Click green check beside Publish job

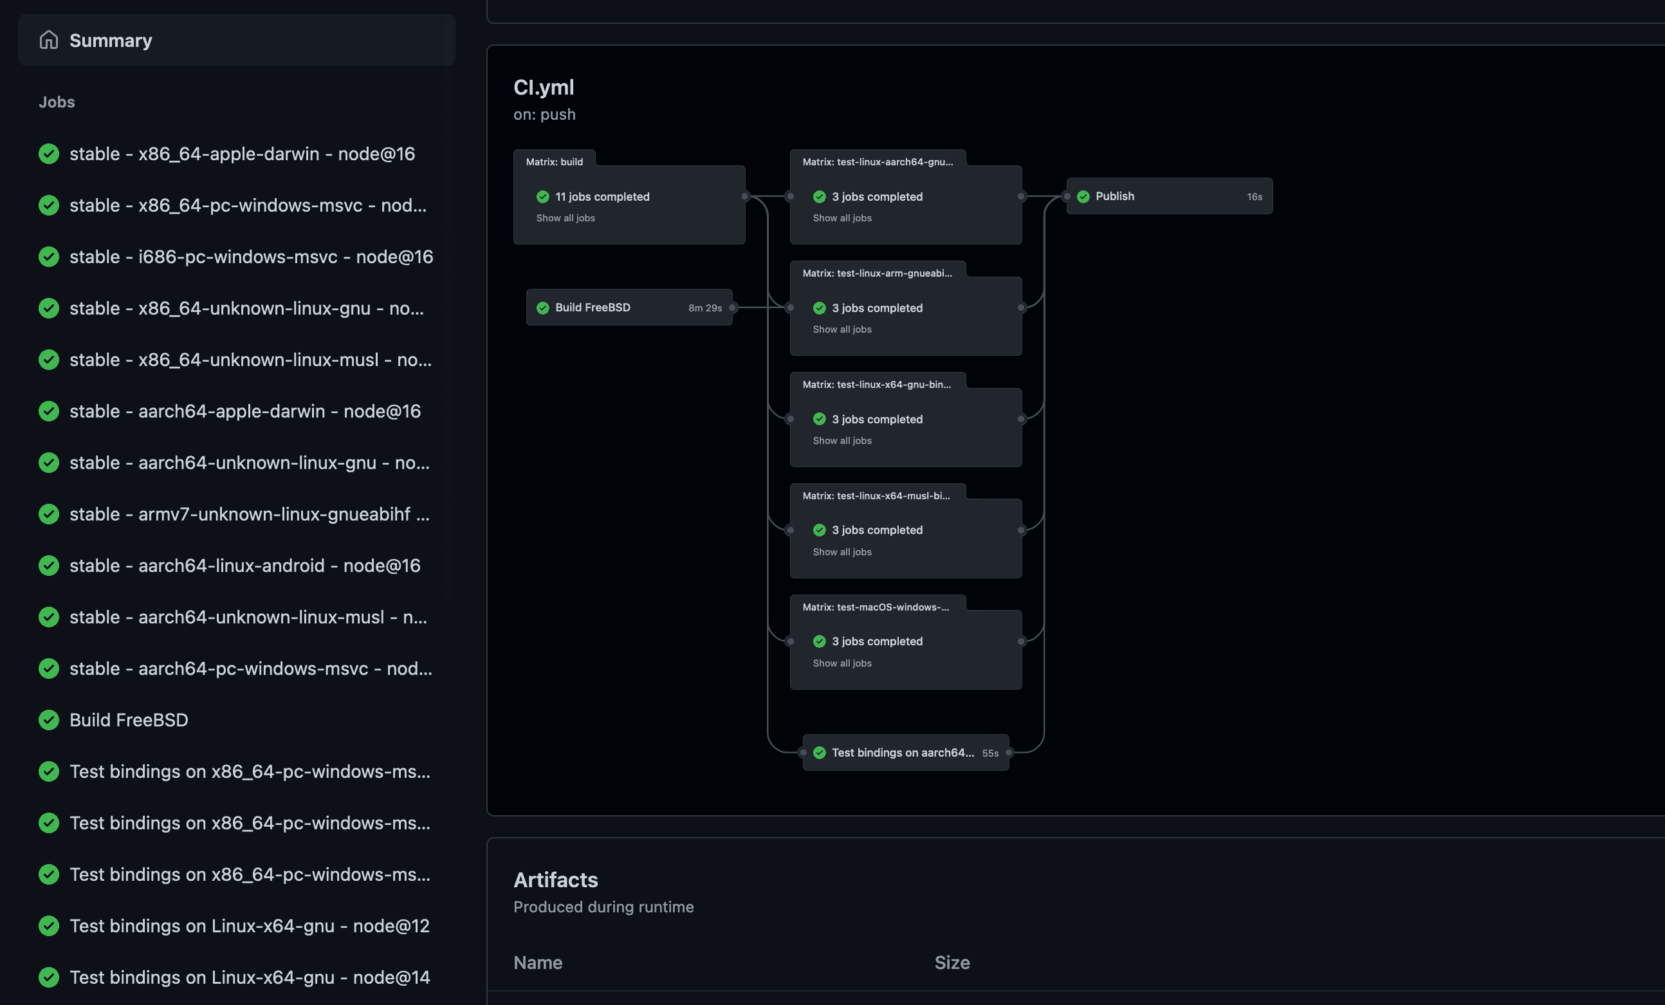(1083, 197)
